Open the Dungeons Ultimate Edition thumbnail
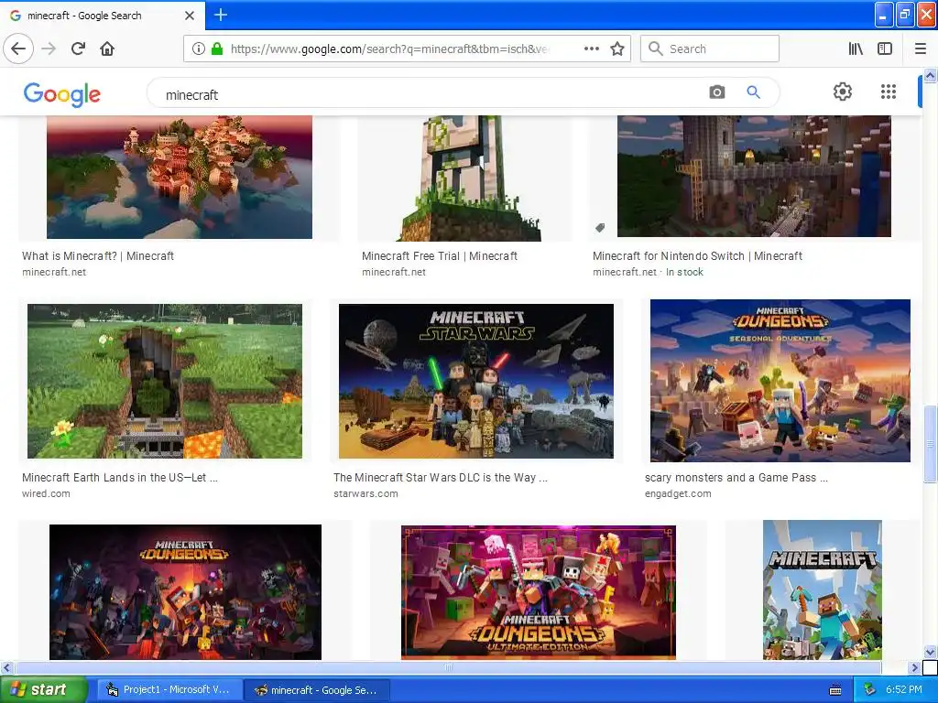The width and height of the screenshot is (938, 703). (539, 592)
